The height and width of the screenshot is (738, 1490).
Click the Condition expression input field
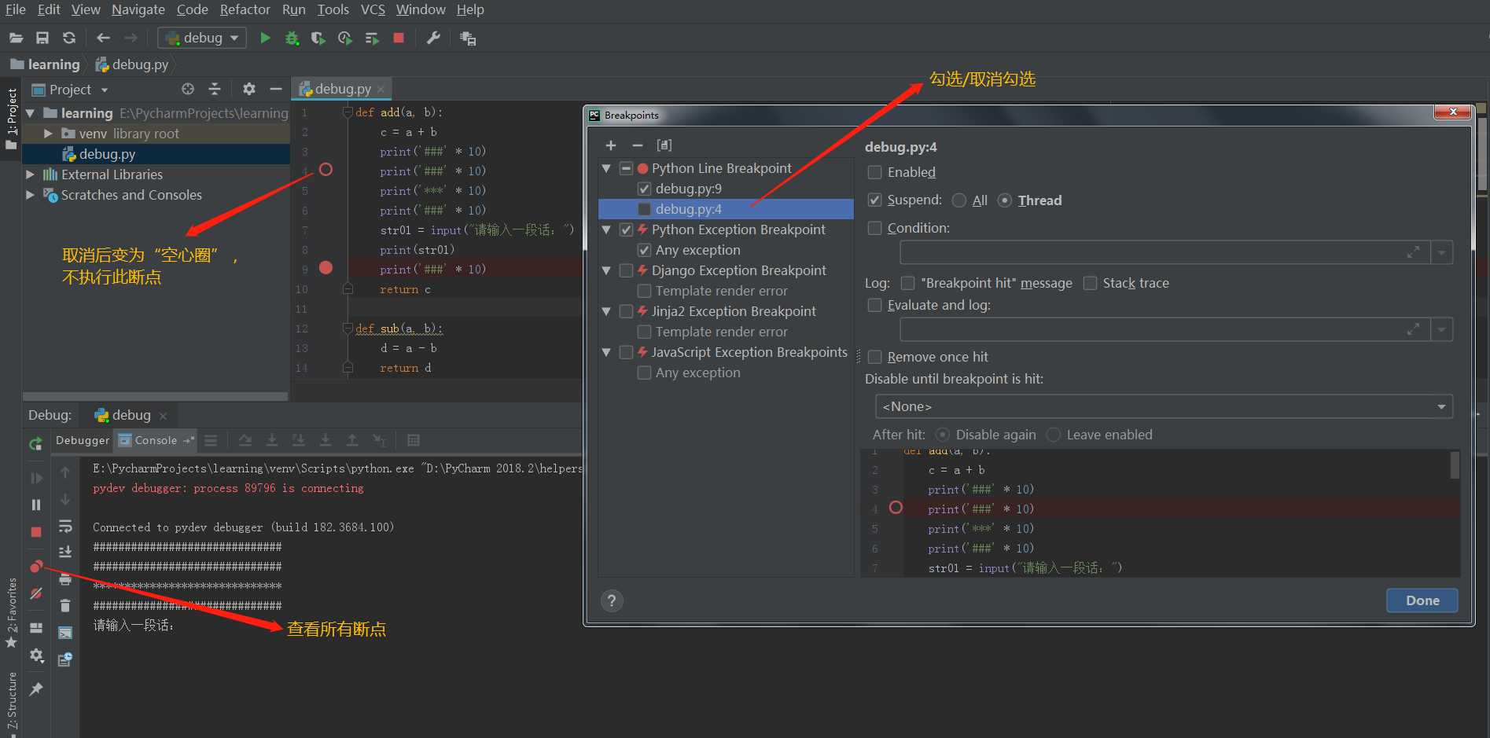[1165, 252]
